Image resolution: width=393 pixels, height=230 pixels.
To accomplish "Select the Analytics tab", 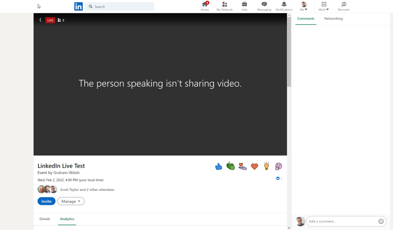I will tap(67, 219).
